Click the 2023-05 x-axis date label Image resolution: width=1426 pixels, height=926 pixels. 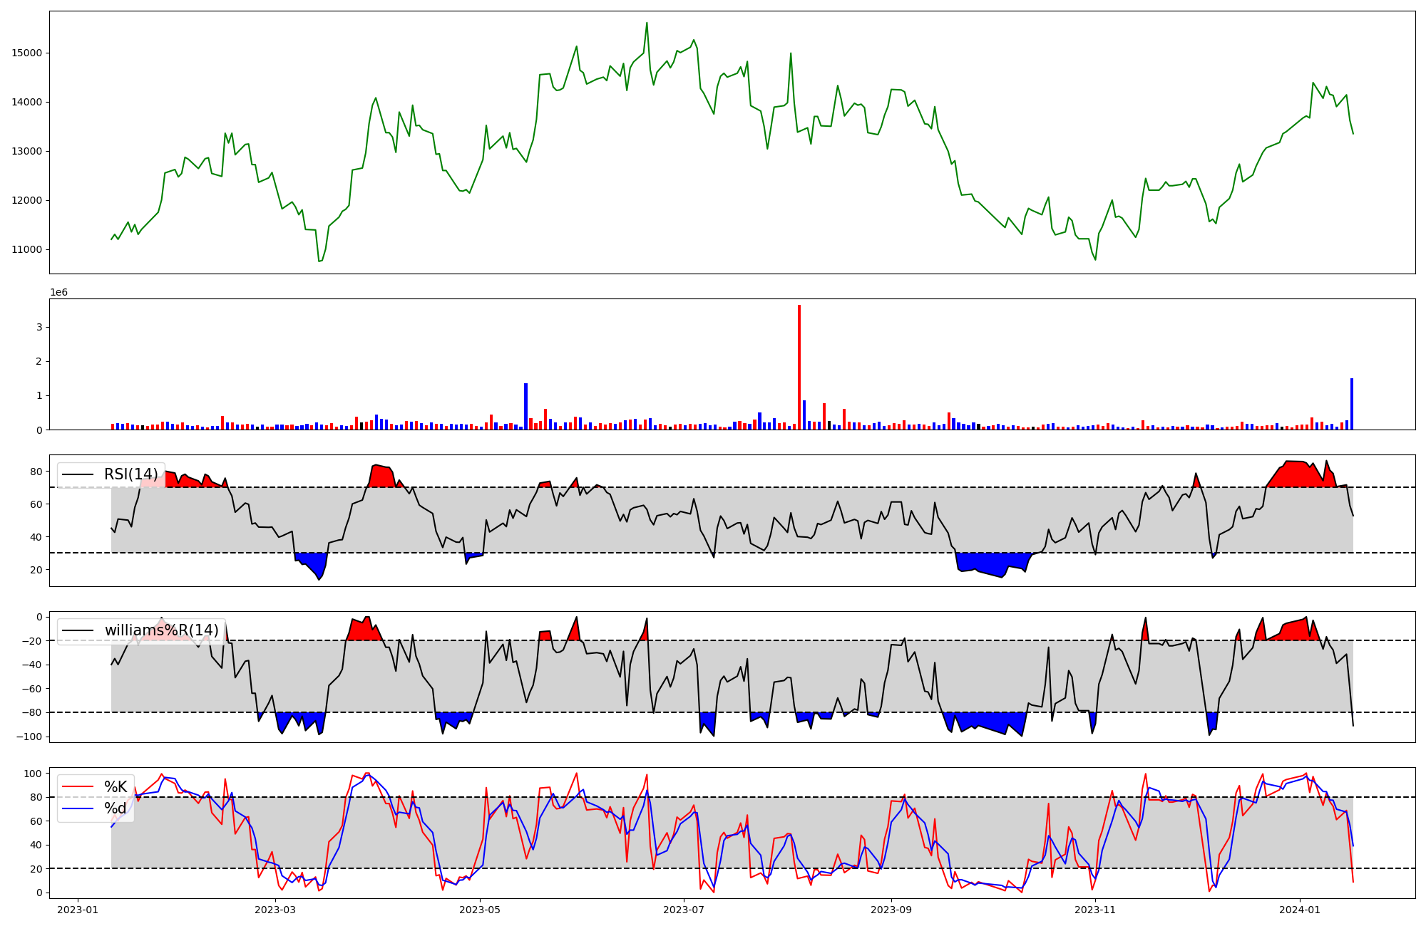[x=479, y=910]
